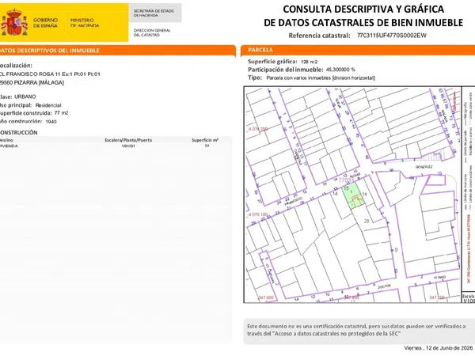Click the 'Superficie gráfica:' label
This screenshot has width=475, height=356.
click(272, 62)
